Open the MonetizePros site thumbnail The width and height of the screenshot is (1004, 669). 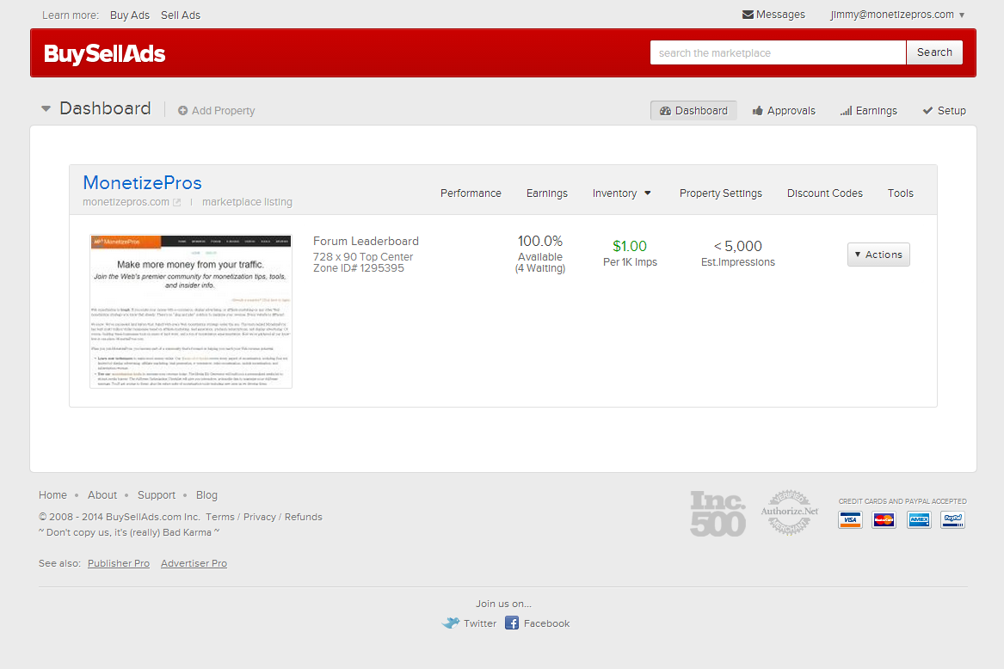191,311
